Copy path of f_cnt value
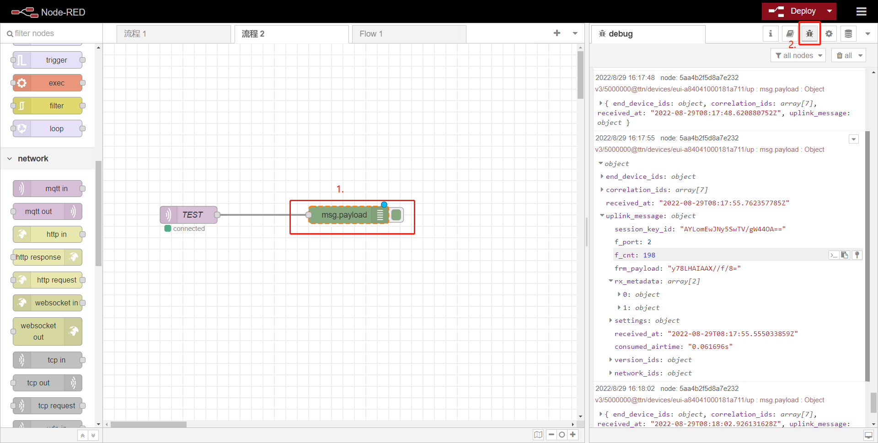This screenshot has height=443, width=878. tap(834, 255)
